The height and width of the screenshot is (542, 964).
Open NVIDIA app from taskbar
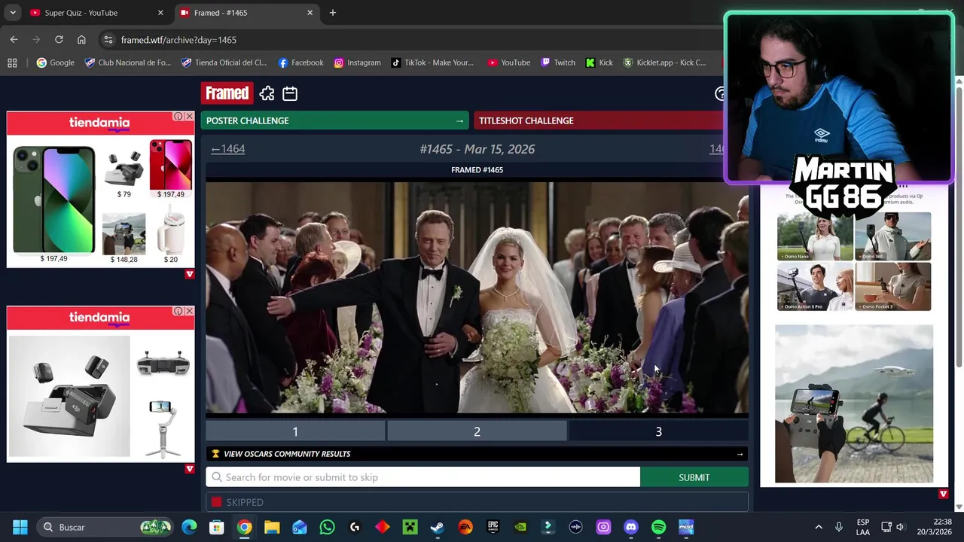[520, 527]
